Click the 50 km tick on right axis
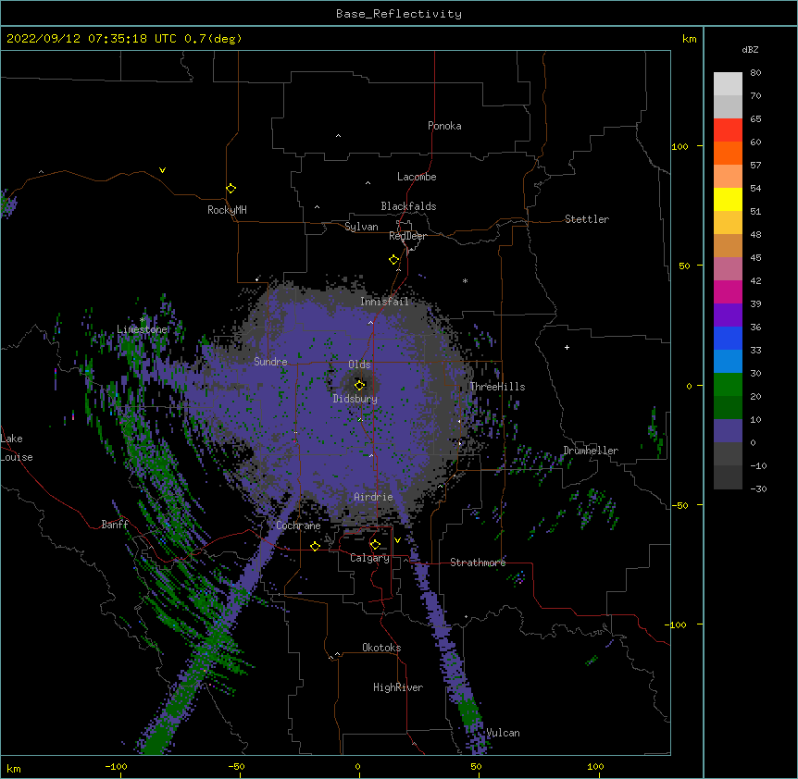 tap(684, 266)
